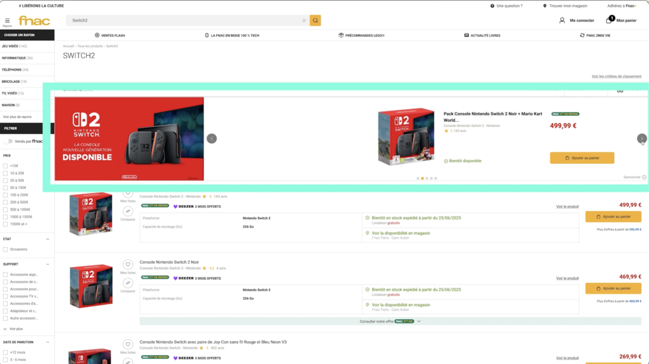This screenshot has height=364, width=649.
Task: Open Plus d'offres à partir de 592,99 €
Action: [619, 229]
